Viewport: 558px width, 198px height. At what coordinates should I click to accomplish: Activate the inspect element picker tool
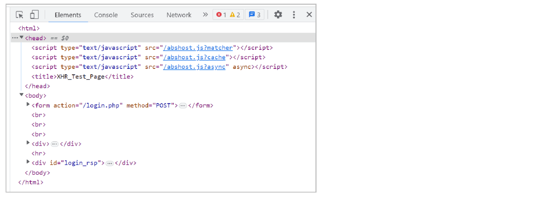[20, 15]
